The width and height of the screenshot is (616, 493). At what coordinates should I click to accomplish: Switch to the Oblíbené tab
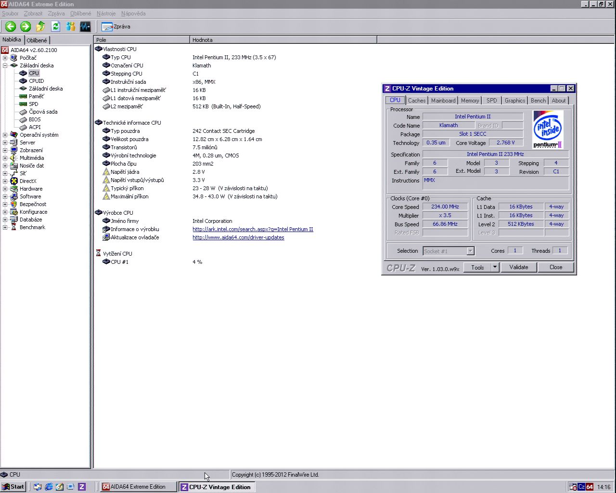tap(37, 40)
